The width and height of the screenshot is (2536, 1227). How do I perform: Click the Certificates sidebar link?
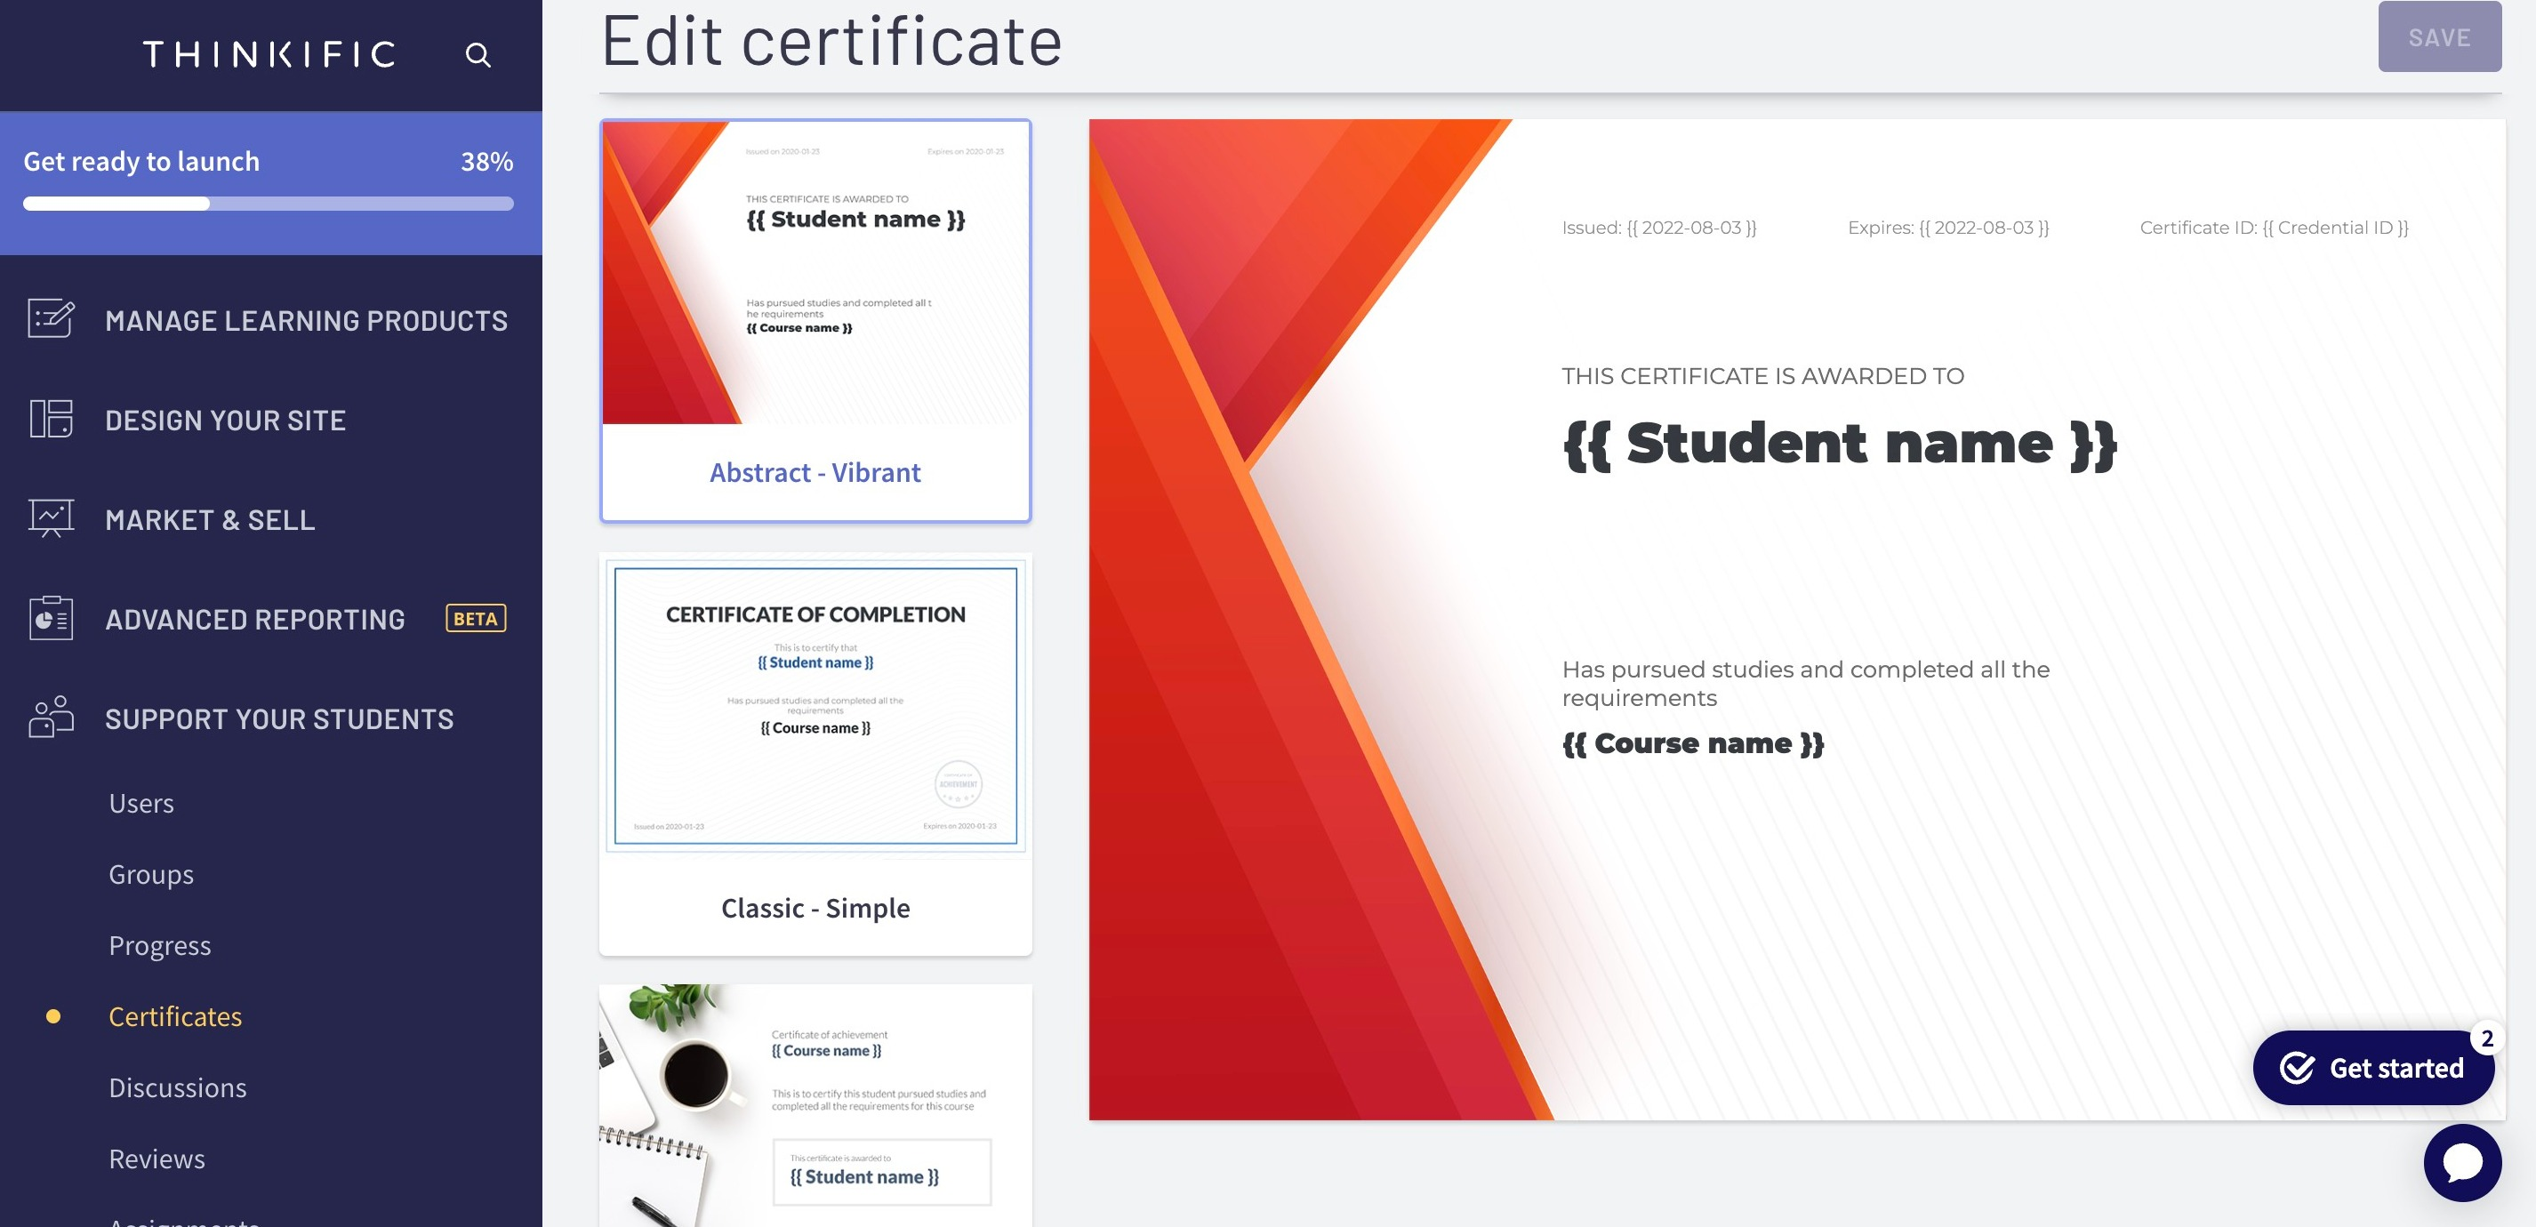[174, 1015]
